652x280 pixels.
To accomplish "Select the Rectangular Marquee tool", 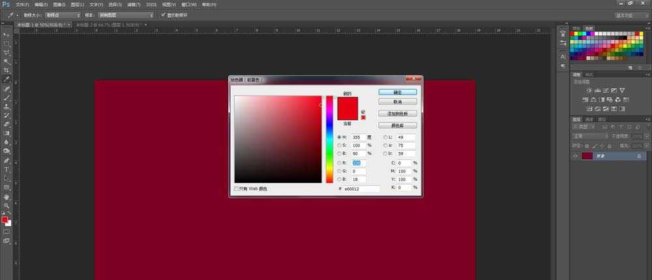I will click(7, 43).
